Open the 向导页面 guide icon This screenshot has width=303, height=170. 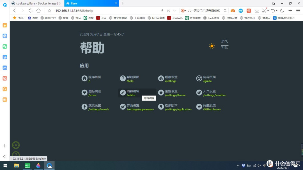(x=199, y=78)
